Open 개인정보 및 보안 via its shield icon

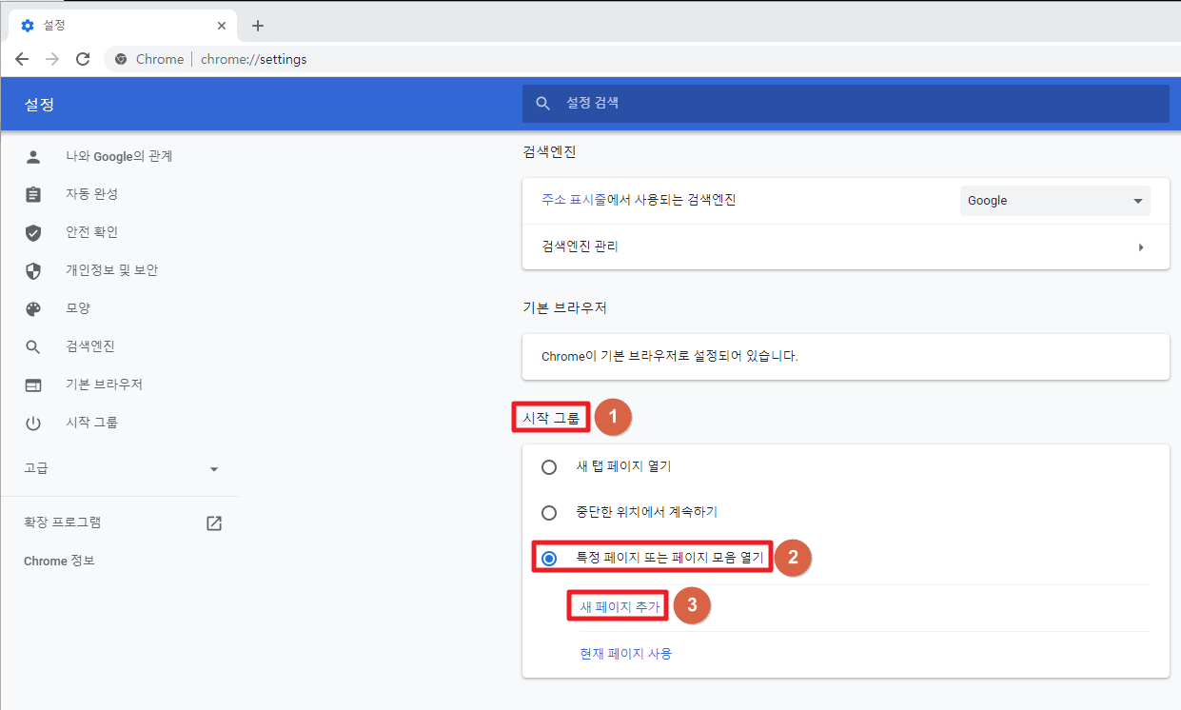[34, 269]
